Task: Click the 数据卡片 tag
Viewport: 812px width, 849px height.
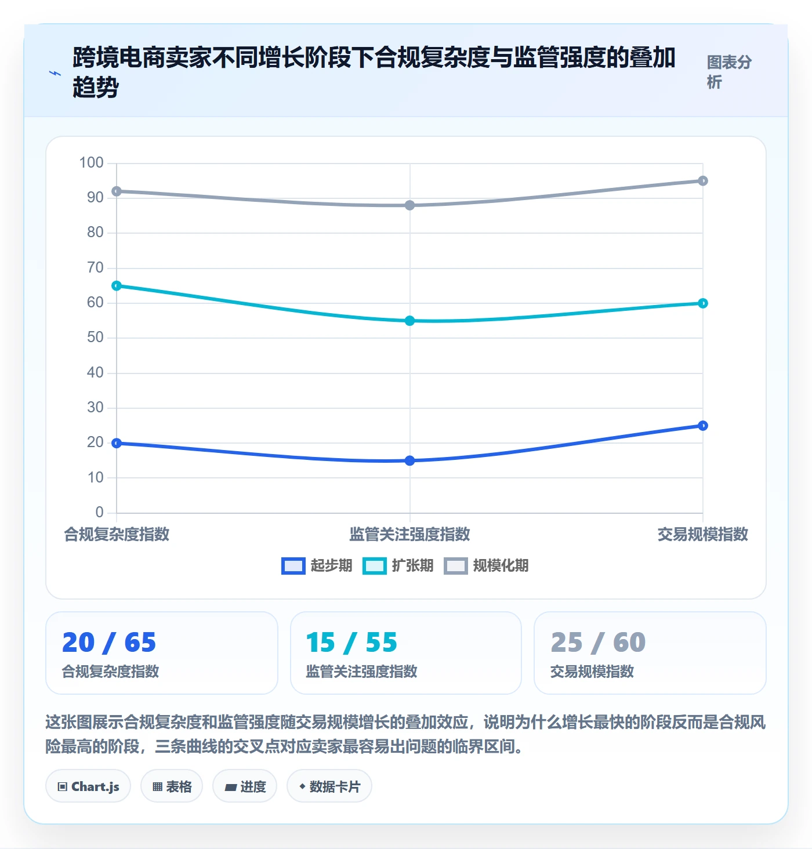Action: pos(329,786)
